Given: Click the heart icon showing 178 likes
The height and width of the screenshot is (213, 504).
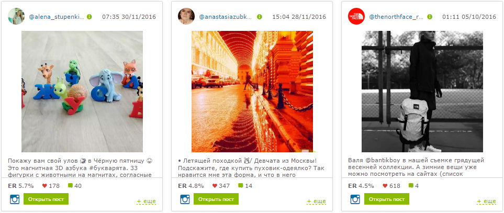Looking at the screenshot, I should (x=44, y=186).
